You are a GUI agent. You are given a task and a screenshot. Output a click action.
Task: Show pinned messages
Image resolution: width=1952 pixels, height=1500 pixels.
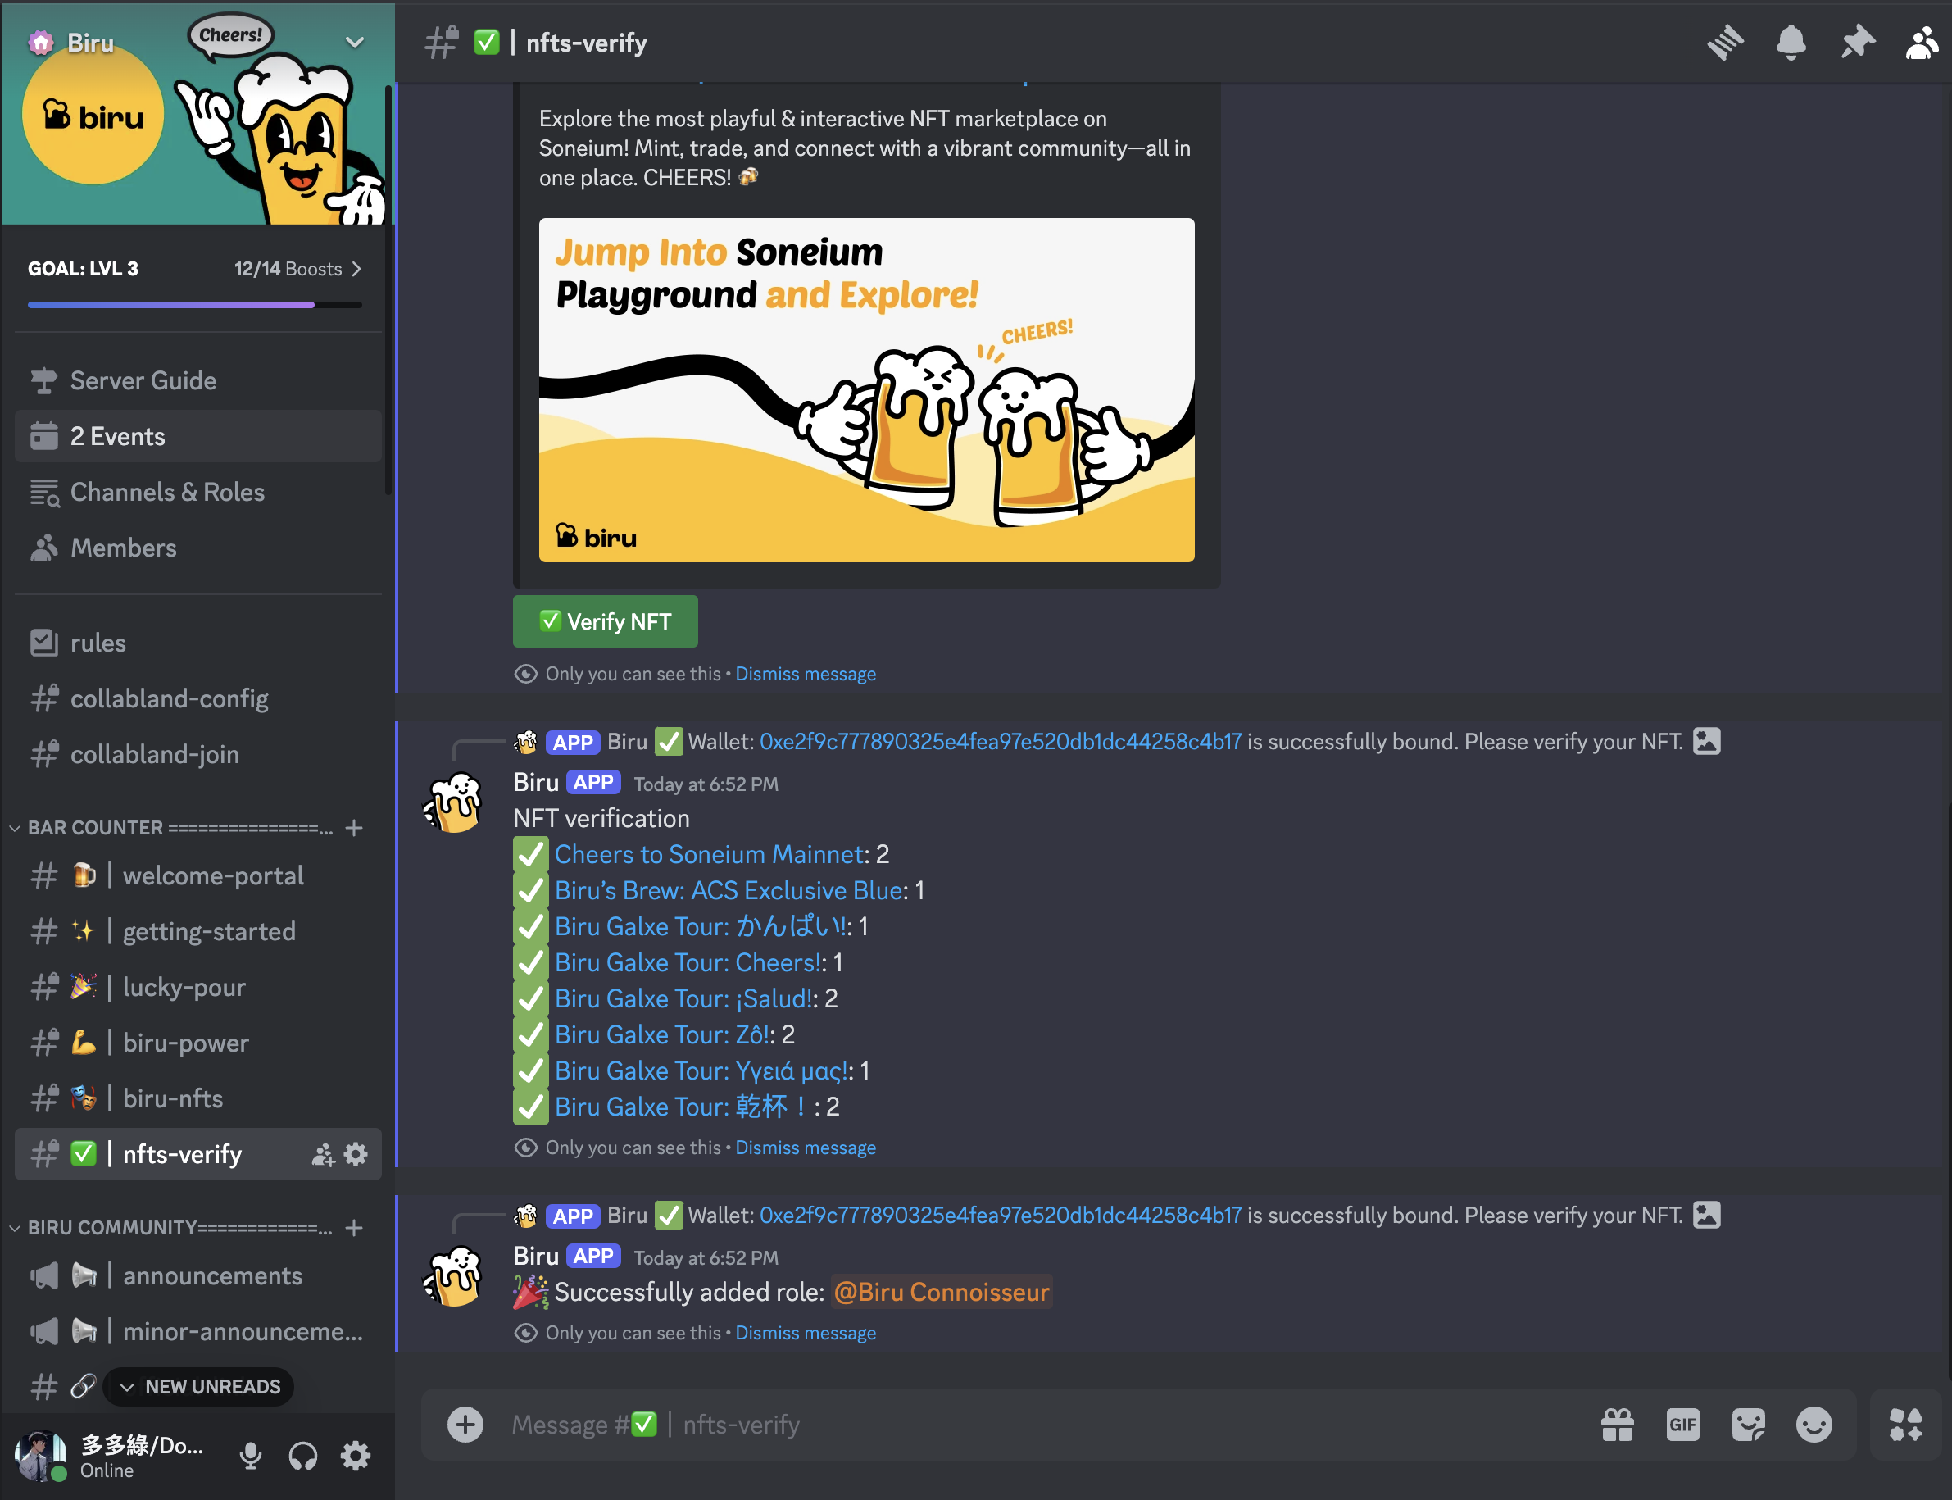[x=1856, y=42]
